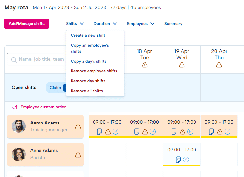
Task: Click the P icon on Aaron's 20 Apr shift
Action: (x=227, y=132)
